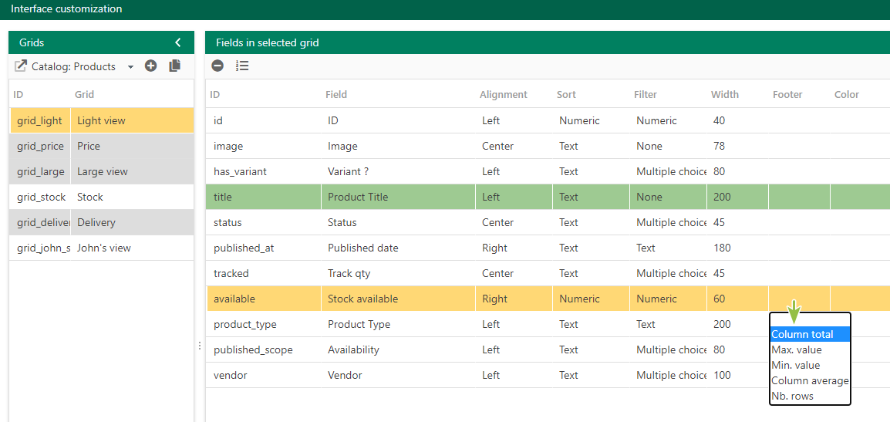Screen dimensions: 890x422
Task: Sort by the Width column header
Action: pyautogui.click(x=725, y=94)
